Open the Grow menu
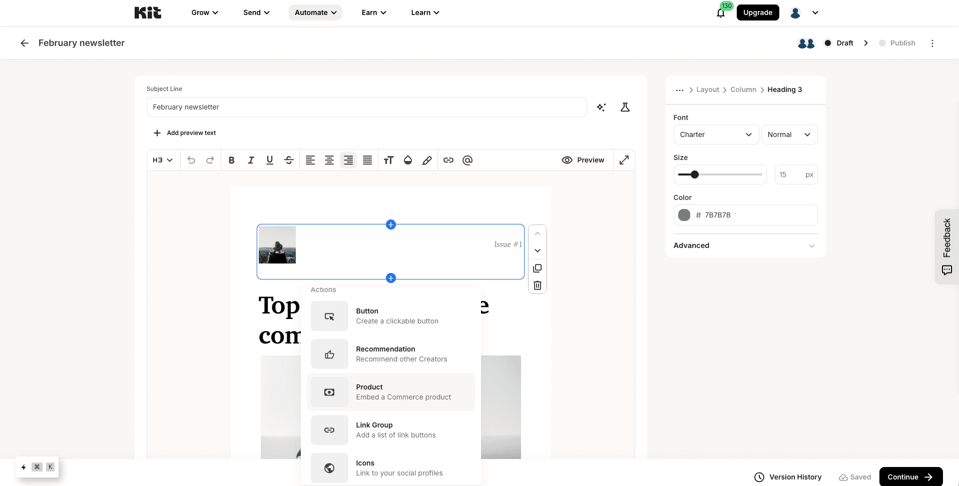Screen dimensions: 959x486 coord(205,12)
